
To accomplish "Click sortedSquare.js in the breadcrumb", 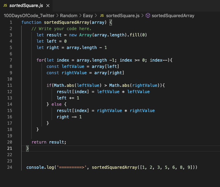I will tap(123, 16).
